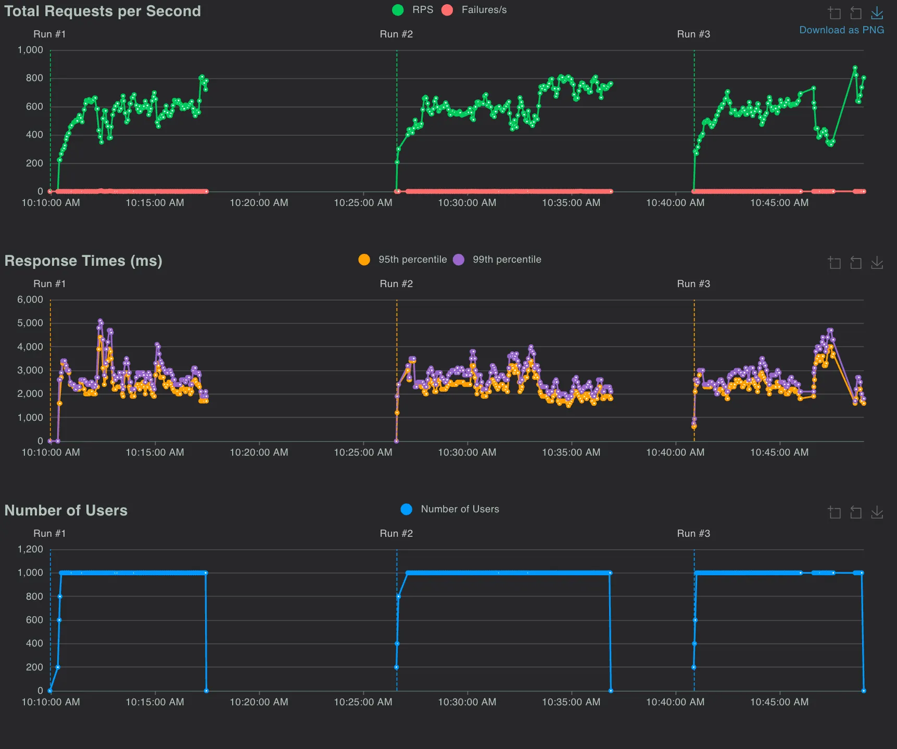Click Run #1 marker on Number of Users chart

coord(49,534)
